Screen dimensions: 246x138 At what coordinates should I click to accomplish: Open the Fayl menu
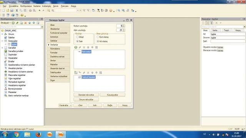(5, 6)
